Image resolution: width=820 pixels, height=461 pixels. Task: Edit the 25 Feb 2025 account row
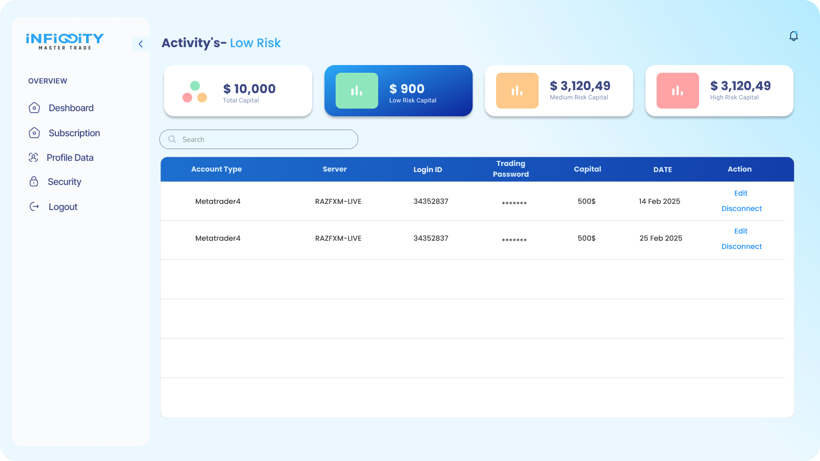click(x=741, y=231)
